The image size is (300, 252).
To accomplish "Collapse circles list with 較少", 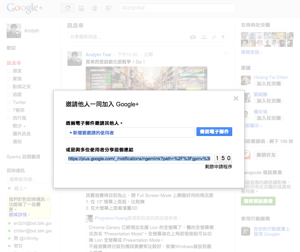I will 19,126.
